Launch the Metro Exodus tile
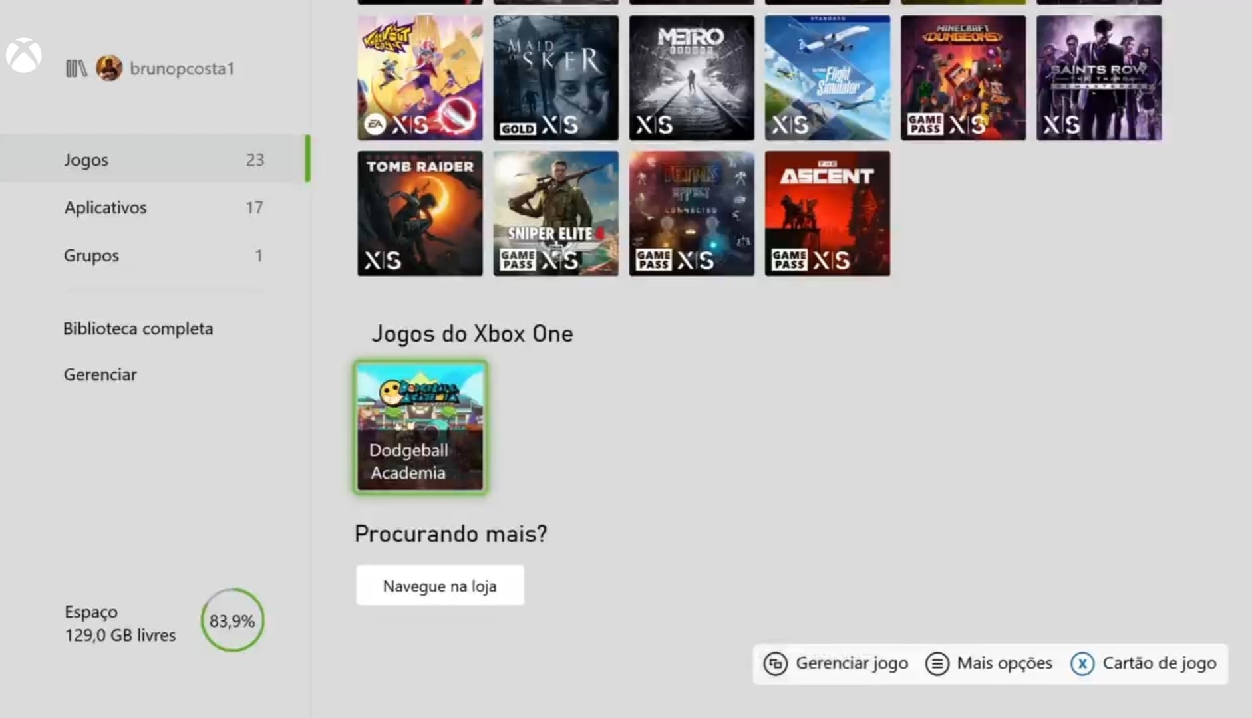Screen dimensions: 1252x718 tap(692, 78)
